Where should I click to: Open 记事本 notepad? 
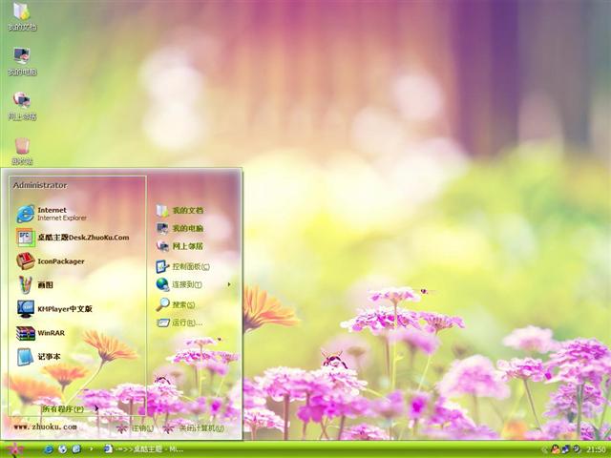pyautogui.click(x=38, y=357)
